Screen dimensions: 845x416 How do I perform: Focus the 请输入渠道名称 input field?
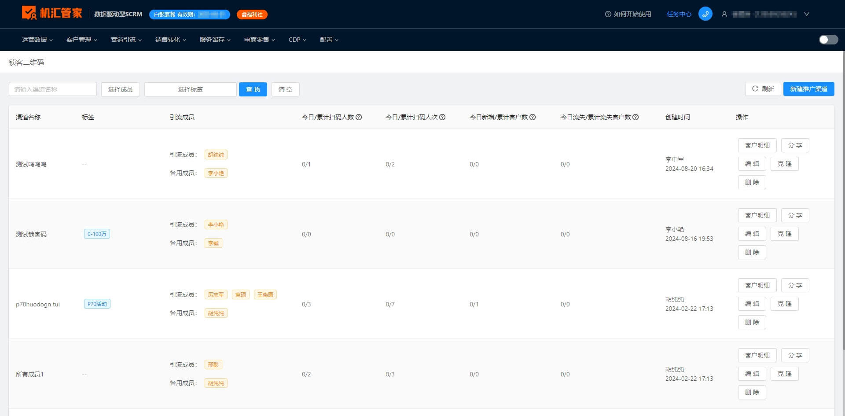[x=53, y=89]
